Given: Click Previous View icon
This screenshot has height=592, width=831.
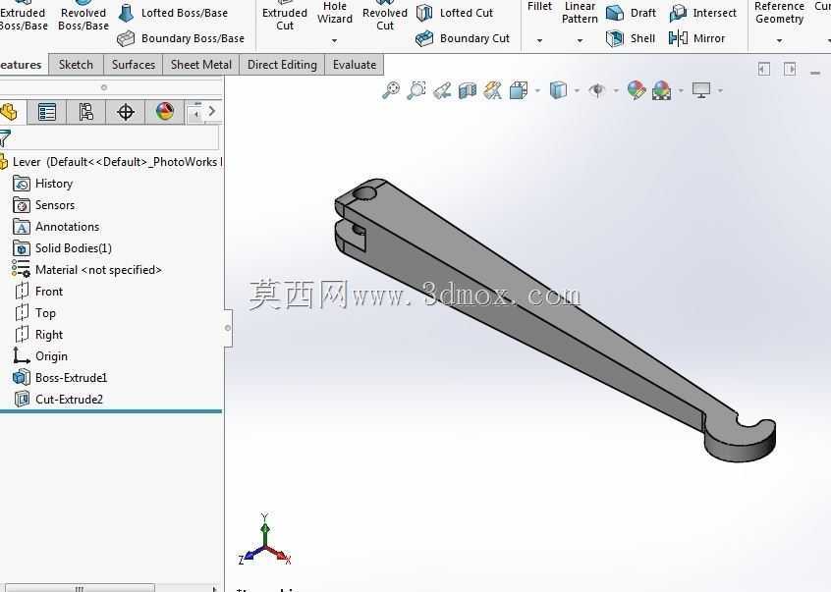Looking at the screenshot, I should [x=442, y=90].
